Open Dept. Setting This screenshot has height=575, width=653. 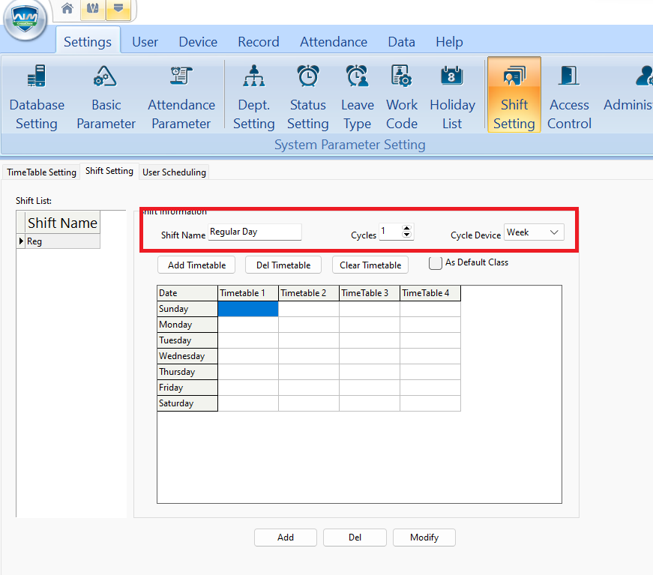[x=254, y=97]
